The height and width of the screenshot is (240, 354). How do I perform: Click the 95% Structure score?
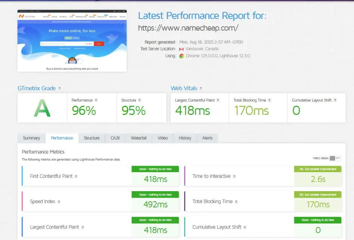[x=134, y=111]
